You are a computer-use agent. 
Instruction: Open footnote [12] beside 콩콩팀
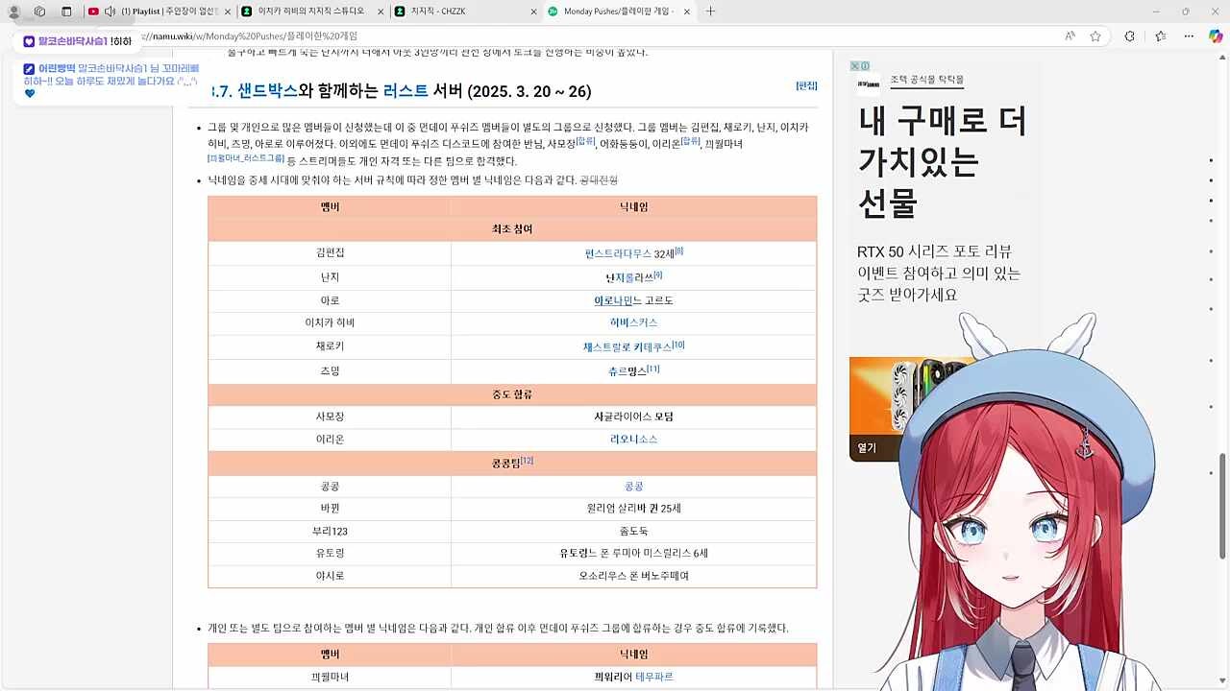coord(527,461)
